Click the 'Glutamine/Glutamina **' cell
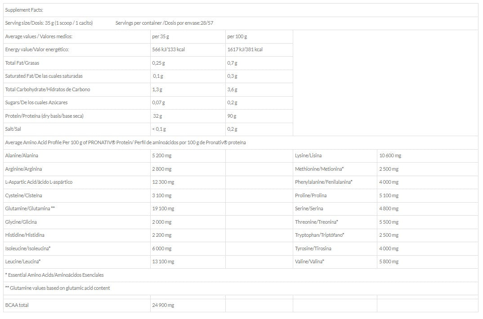Screen dimensions: 483x319 30,208
